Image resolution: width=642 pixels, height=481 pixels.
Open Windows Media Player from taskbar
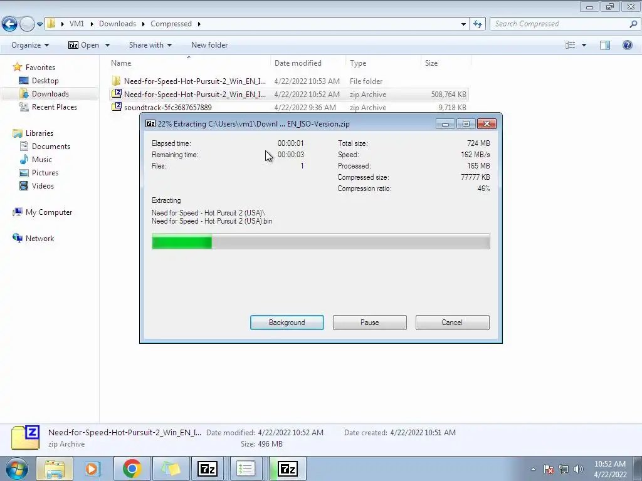click(93, 468)
